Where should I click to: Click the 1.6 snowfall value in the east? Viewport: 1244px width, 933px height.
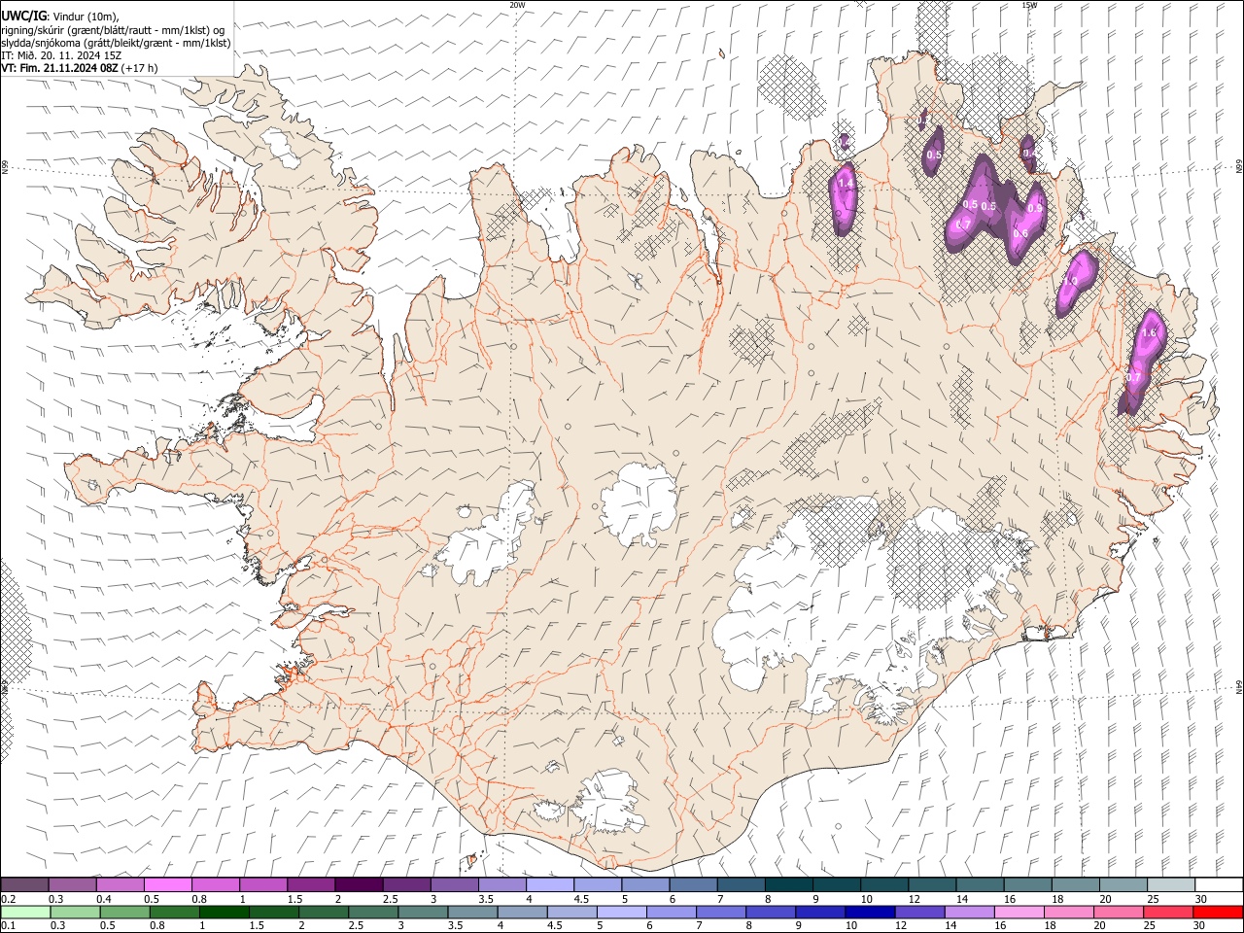[x=1149, y=332]
